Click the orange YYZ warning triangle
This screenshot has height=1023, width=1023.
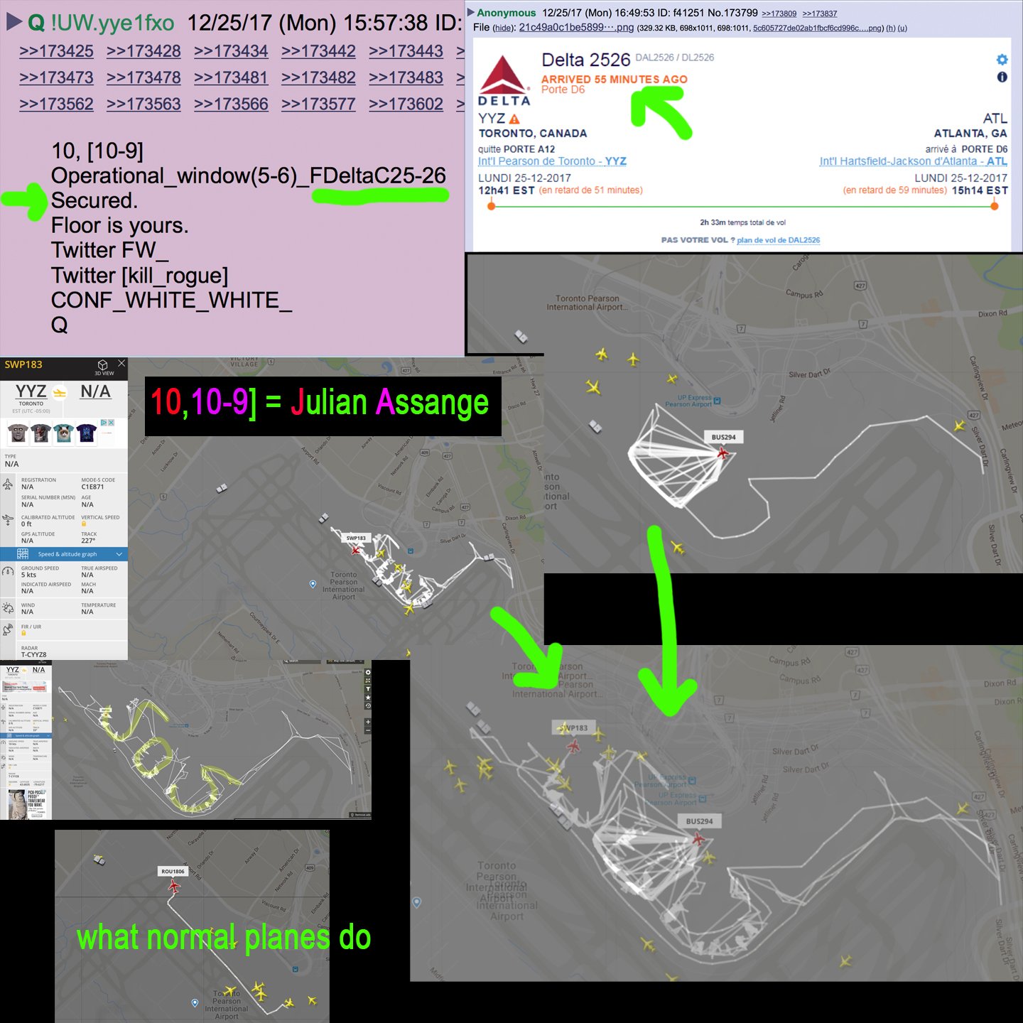coord(514,119)
